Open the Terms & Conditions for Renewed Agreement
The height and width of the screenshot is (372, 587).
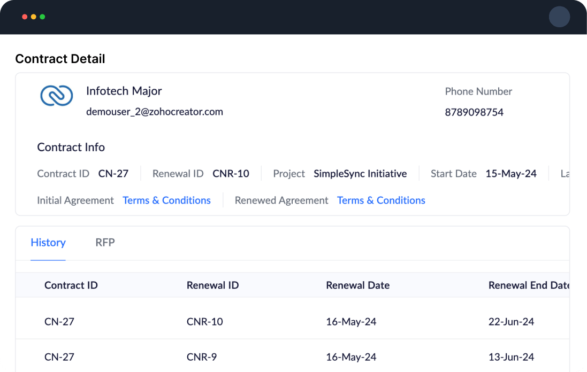point(381,200)
